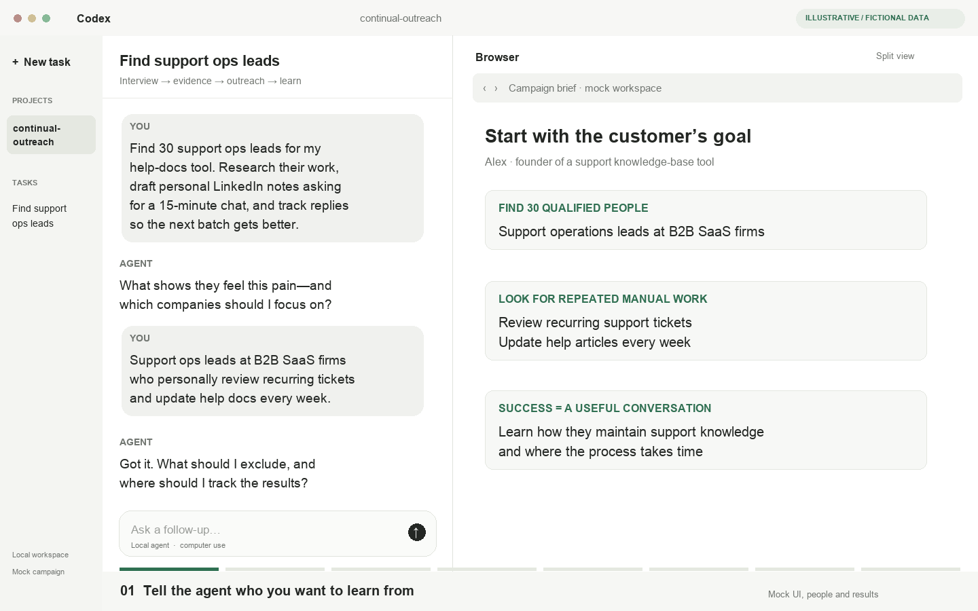Image resolution: width=978 pixels, height=611 pixels.
Task: Switch to Split view
Action: 895,56
